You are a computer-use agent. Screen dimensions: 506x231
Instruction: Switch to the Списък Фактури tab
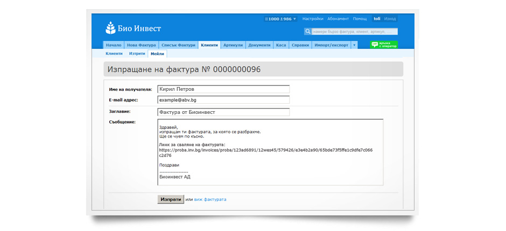click(178, 45)
